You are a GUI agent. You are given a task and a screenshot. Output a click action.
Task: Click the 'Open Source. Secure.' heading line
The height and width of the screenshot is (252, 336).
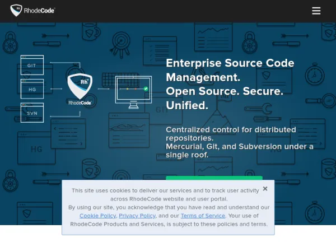click(x=225, y=91)
